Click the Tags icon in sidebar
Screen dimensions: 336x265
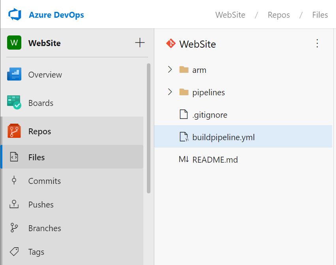click(14, 252)
